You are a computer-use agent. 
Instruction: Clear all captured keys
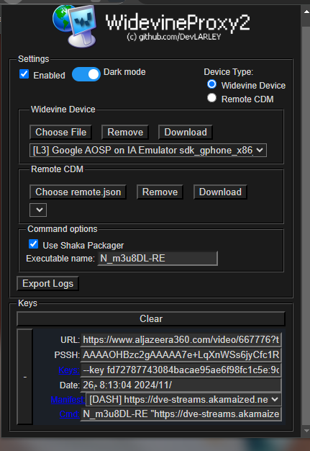point(151,318)
